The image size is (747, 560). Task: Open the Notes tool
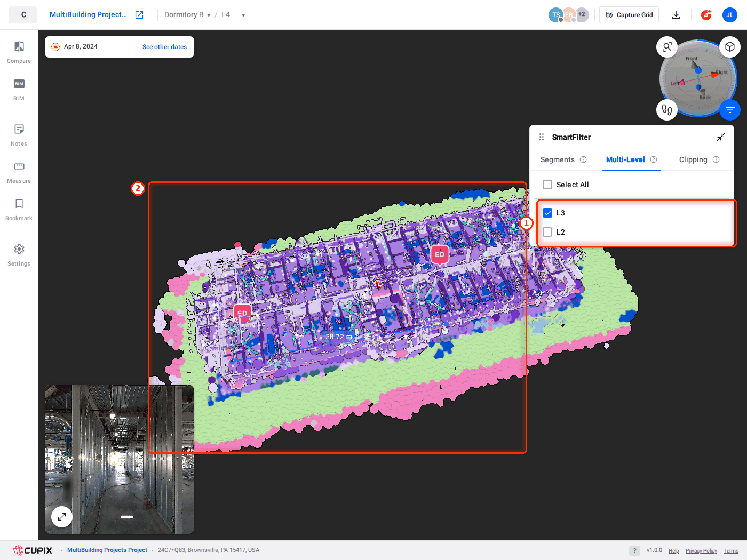point(19,135)
